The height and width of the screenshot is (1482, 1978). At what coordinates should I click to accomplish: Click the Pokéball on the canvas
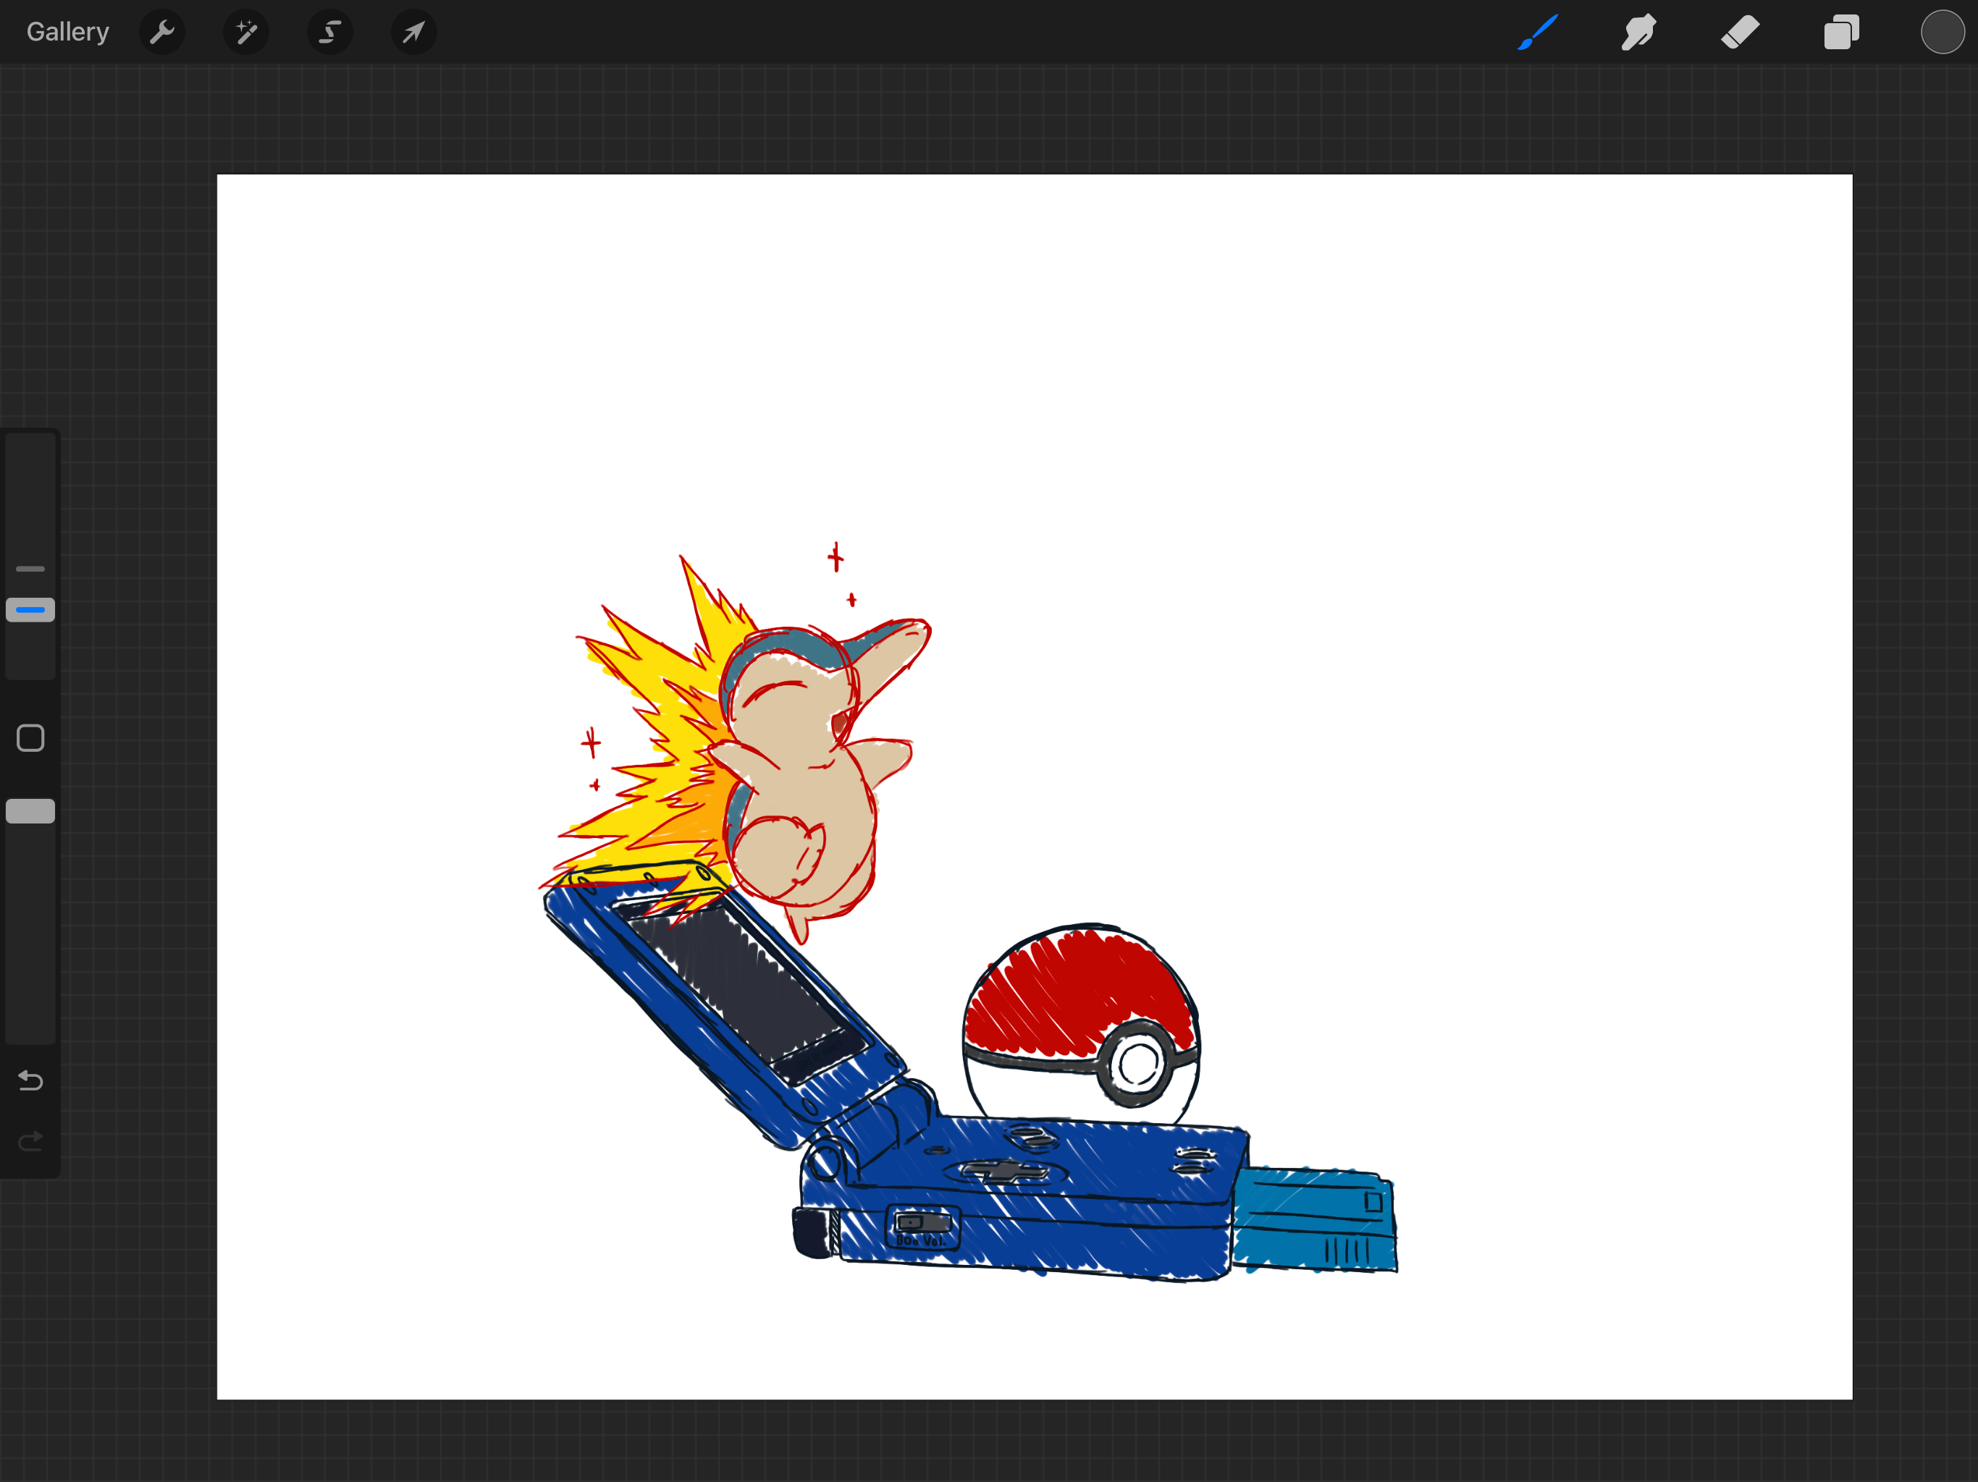coord(1081,1026)
